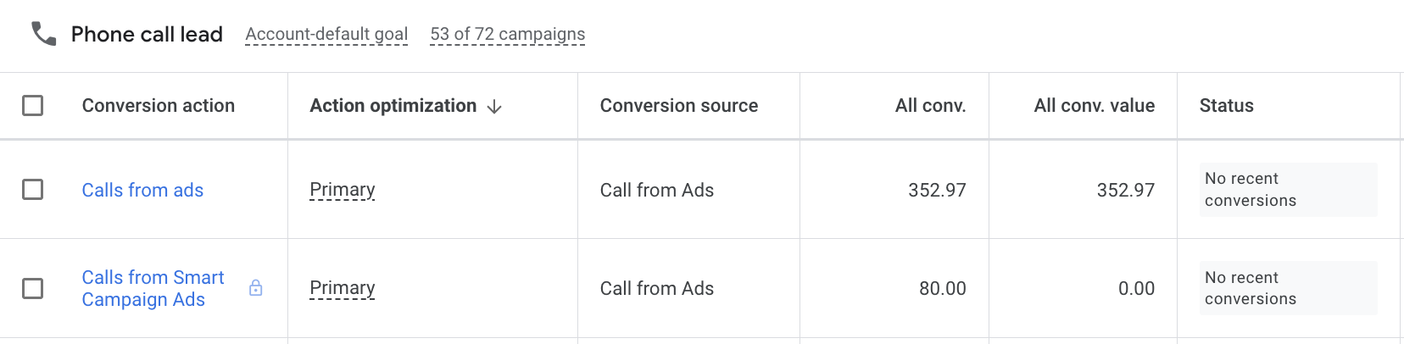Viewport: 1404px width, 344px height.
Task: Open the Calls from ads conversion action link
Action: coord(142,190)
